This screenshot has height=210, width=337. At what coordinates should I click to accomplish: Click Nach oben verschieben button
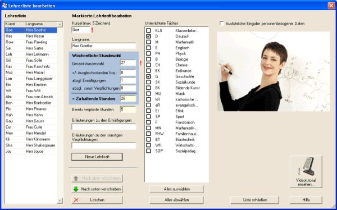pyautogui.click(x=97, y=178)
